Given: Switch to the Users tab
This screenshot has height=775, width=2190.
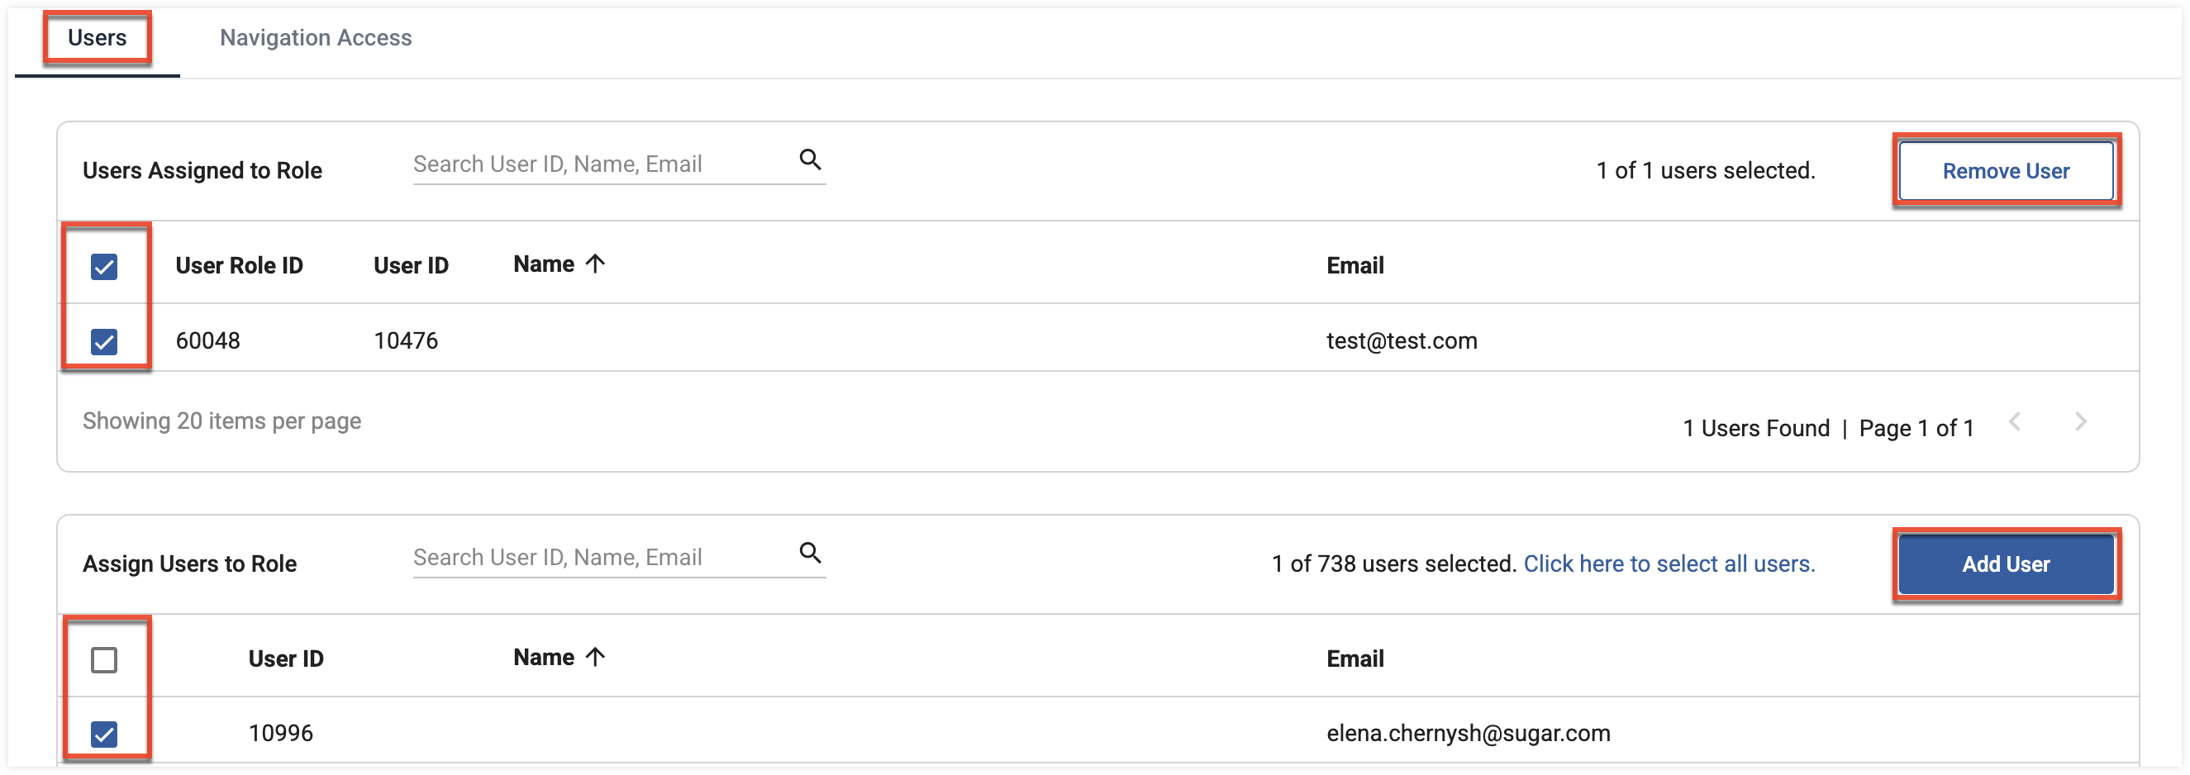Looking at the screenshot, I should [x=97, y=38].
